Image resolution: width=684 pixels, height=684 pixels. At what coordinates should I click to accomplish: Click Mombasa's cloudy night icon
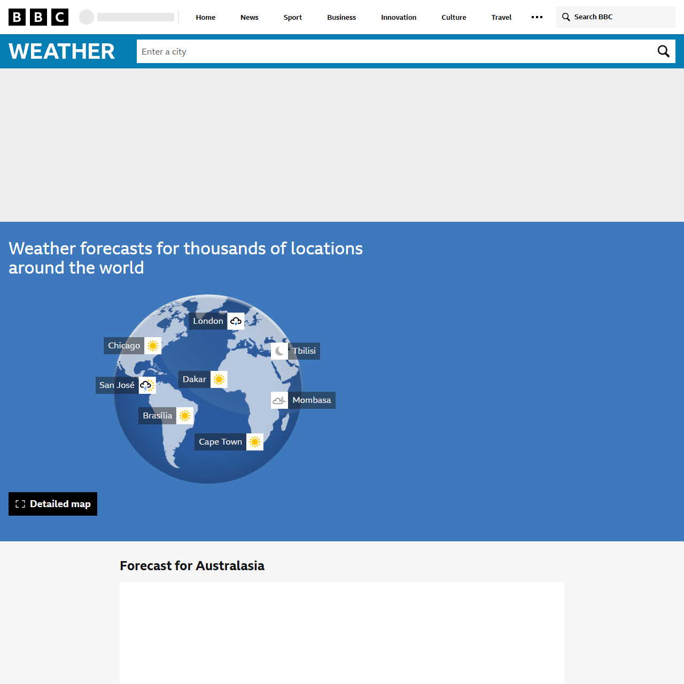[x=279, y=400]
